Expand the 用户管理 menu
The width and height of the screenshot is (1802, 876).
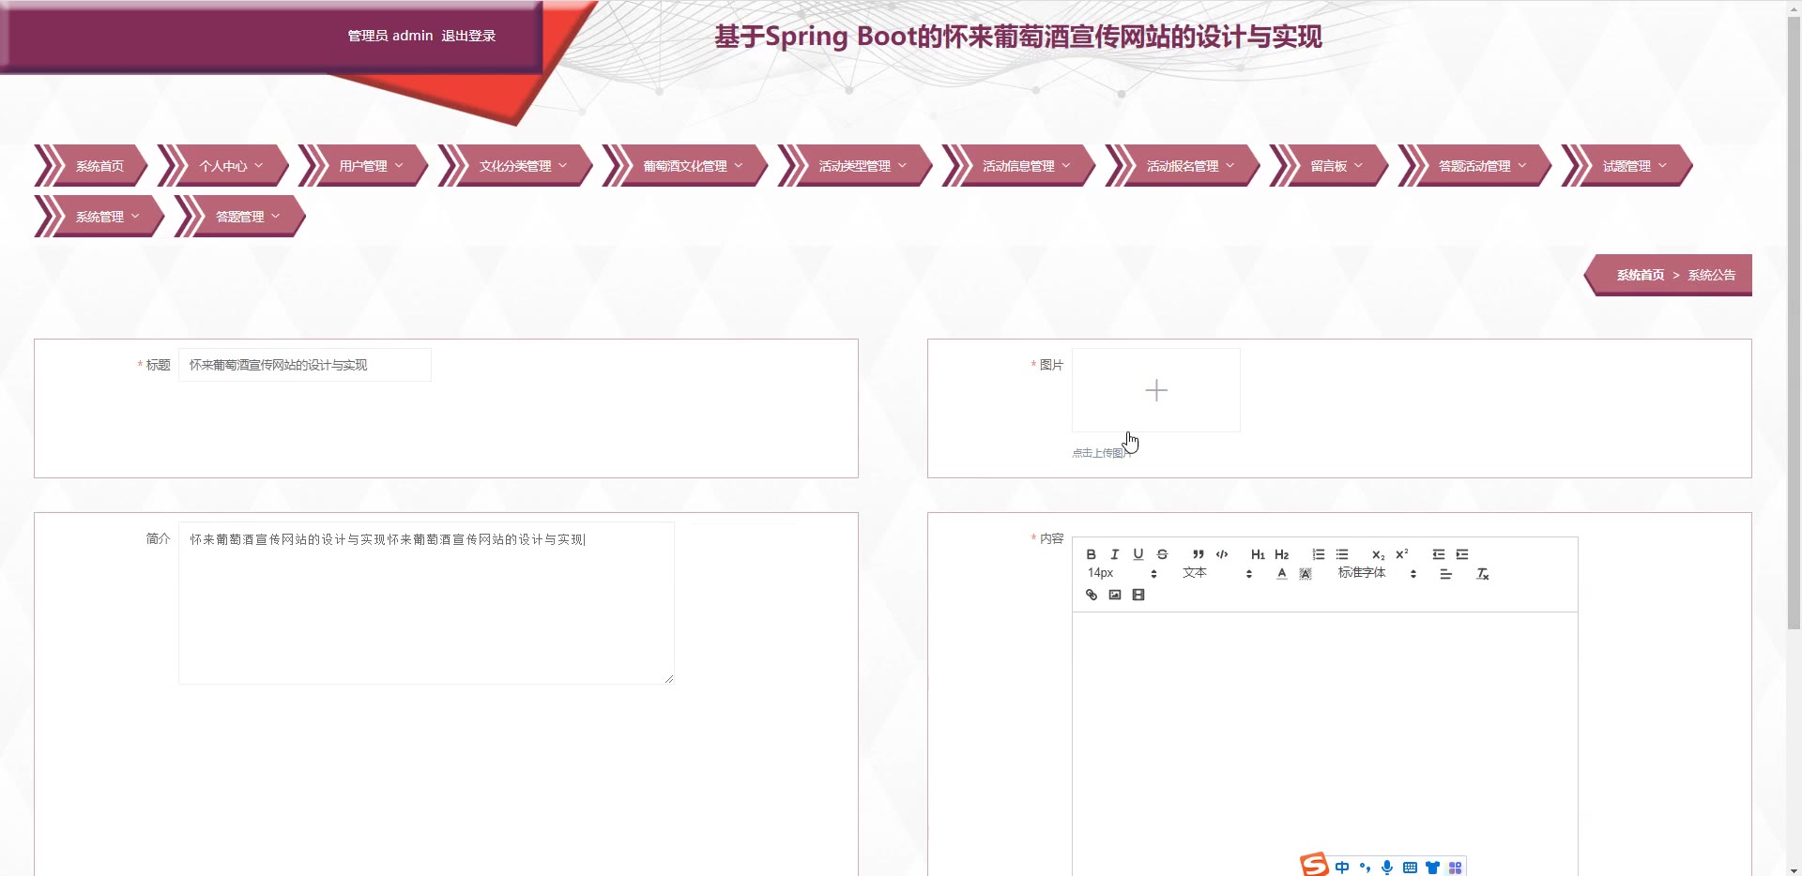click(363, 166)
